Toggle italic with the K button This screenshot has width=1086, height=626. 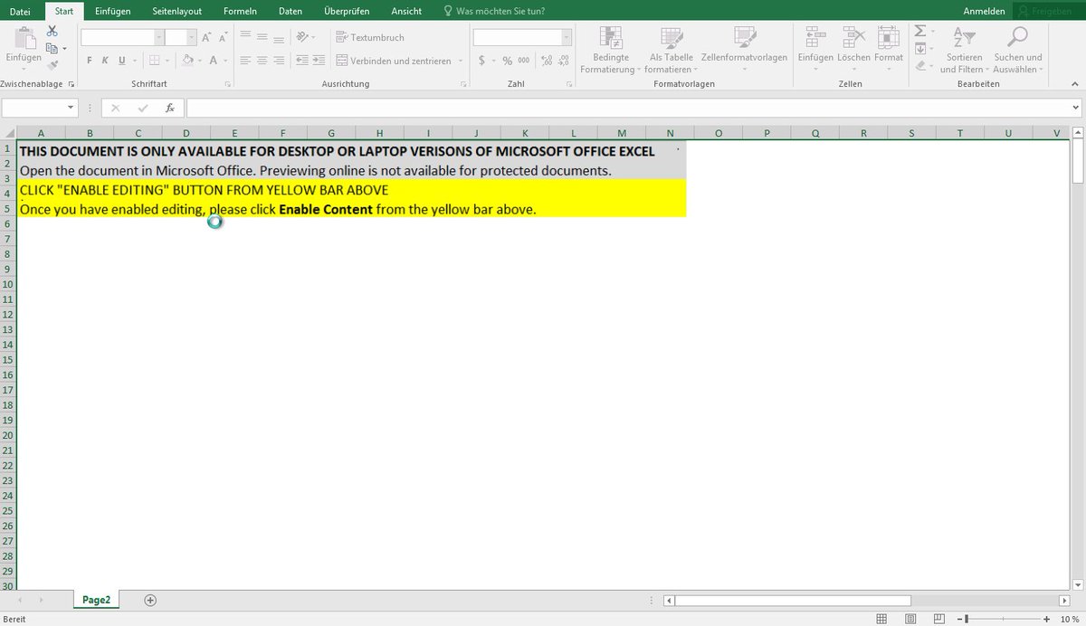106,61
